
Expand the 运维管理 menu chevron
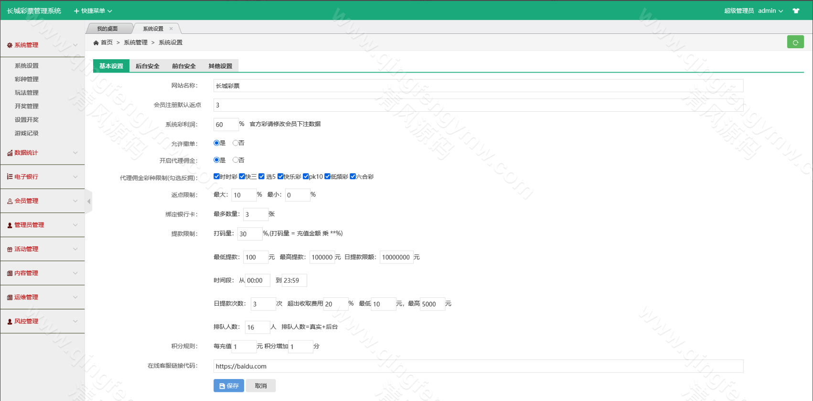[75, 297]
